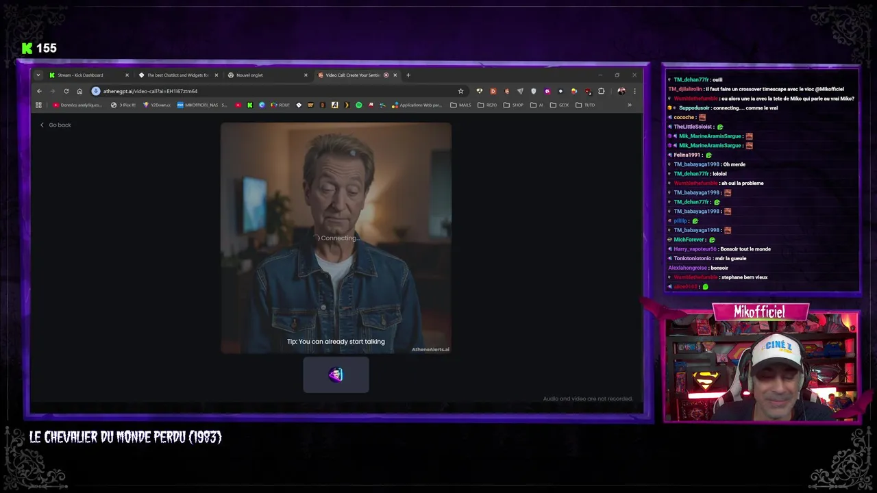The width and height of the screenshot is (877, 493).
Task: Close The best ChatBot and Widgets tab
Action: tap(217, 75)
